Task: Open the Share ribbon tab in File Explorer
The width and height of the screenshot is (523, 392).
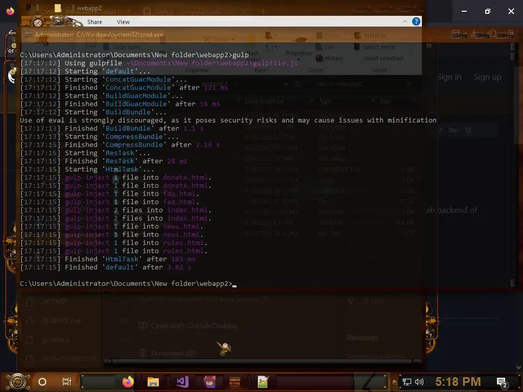Action: coord(94,22)
